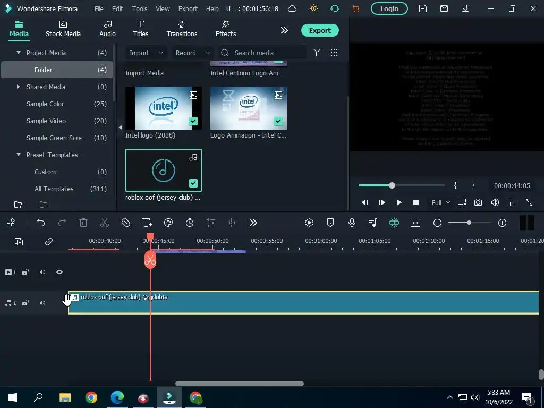This screenshot has width=544, height=408.
Task: Take snapshot with camera icon
Action: (478, 202)
